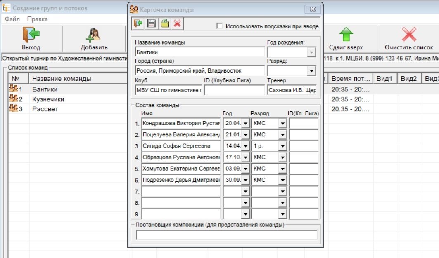Click the red X delete icon in team card

tap(177, 23)
